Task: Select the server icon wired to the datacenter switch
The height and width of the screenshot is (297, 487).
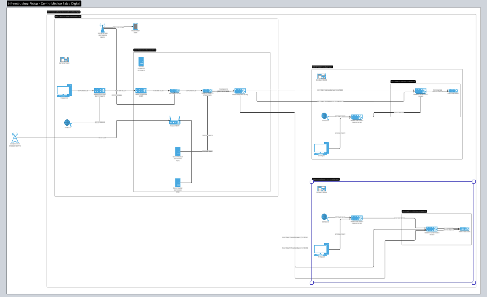Action: pyautogui.click(x=178, y=151)
